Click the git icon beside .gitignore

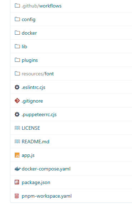17,101
